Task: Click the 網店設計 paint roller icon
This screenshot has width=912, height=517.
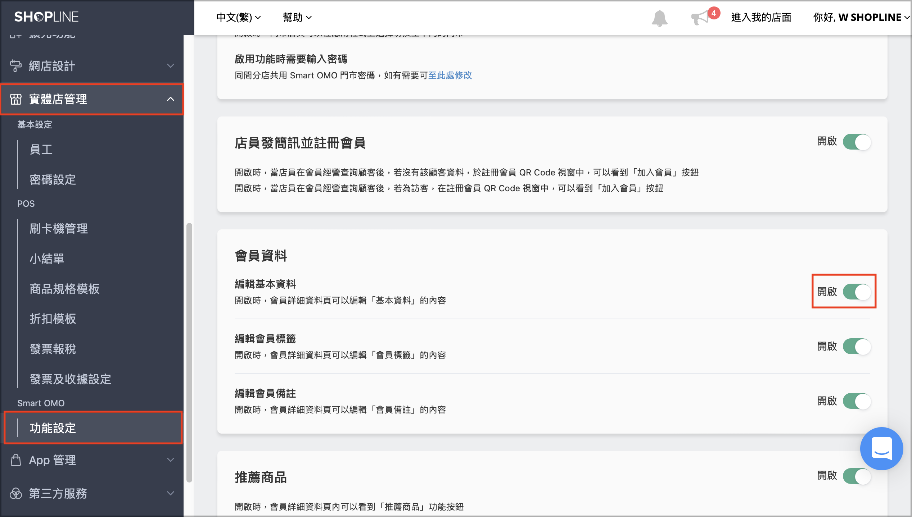Action: pos(15,66)
